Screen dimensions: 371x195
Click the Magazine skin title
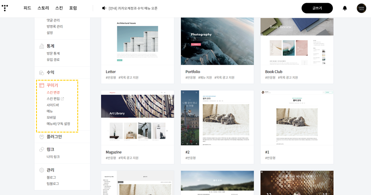coord(113,152)
